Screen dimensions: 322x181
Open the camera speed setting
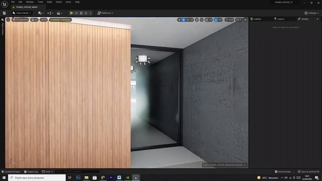[x=238, y=20]
